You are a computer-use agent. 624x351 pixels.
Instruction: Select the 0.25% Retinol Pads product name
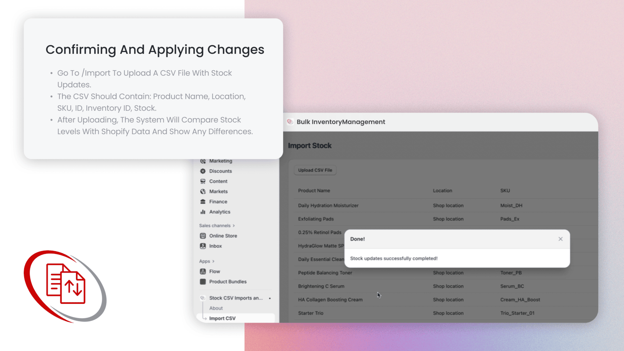[x=320, y=232]
